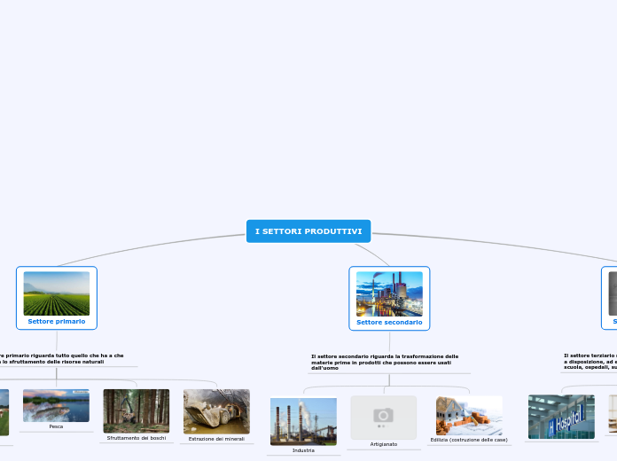Select the Pesca fish image

click(x=56, y=405)
